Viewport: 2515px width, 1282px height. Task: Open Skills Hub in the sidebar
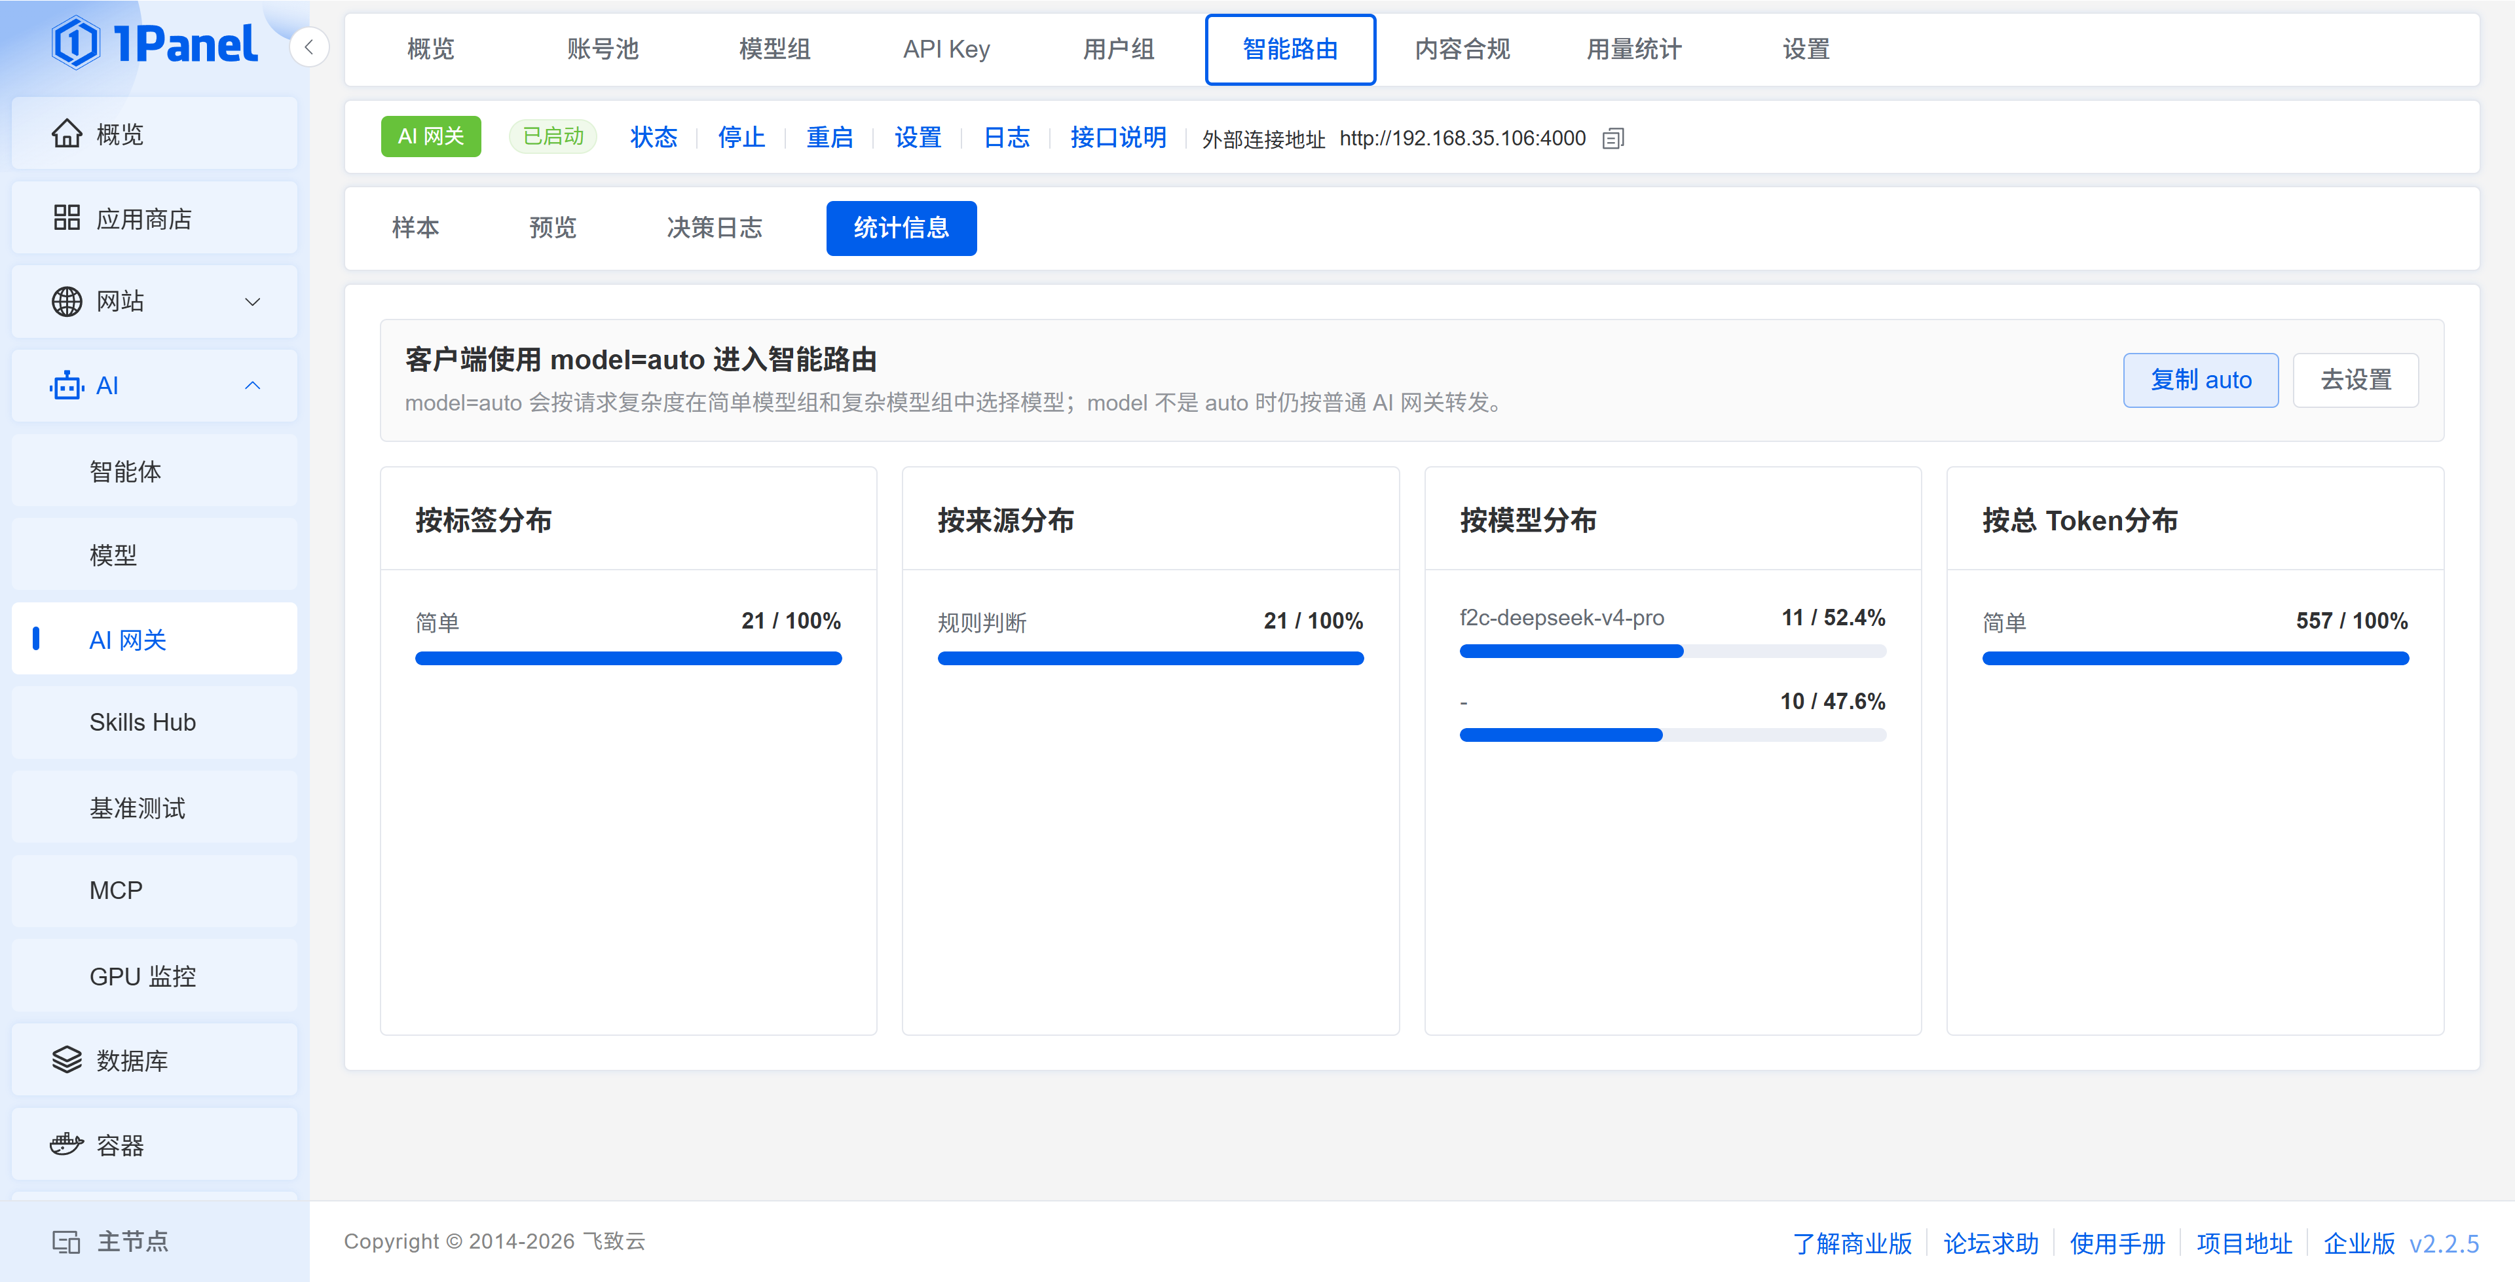coord(155,723)
